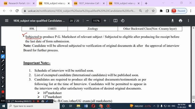Collapse the recorder bar with arrows handle
This screenshot has width=195, height=109.
pos(3,101)
